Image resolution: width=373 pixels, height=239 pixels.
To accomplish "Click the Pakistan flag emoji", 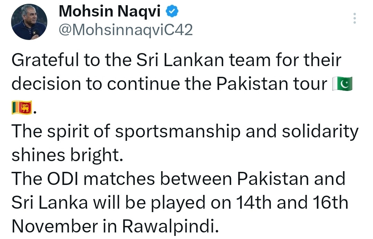I will pyautogui.click(x=342, y=84).
